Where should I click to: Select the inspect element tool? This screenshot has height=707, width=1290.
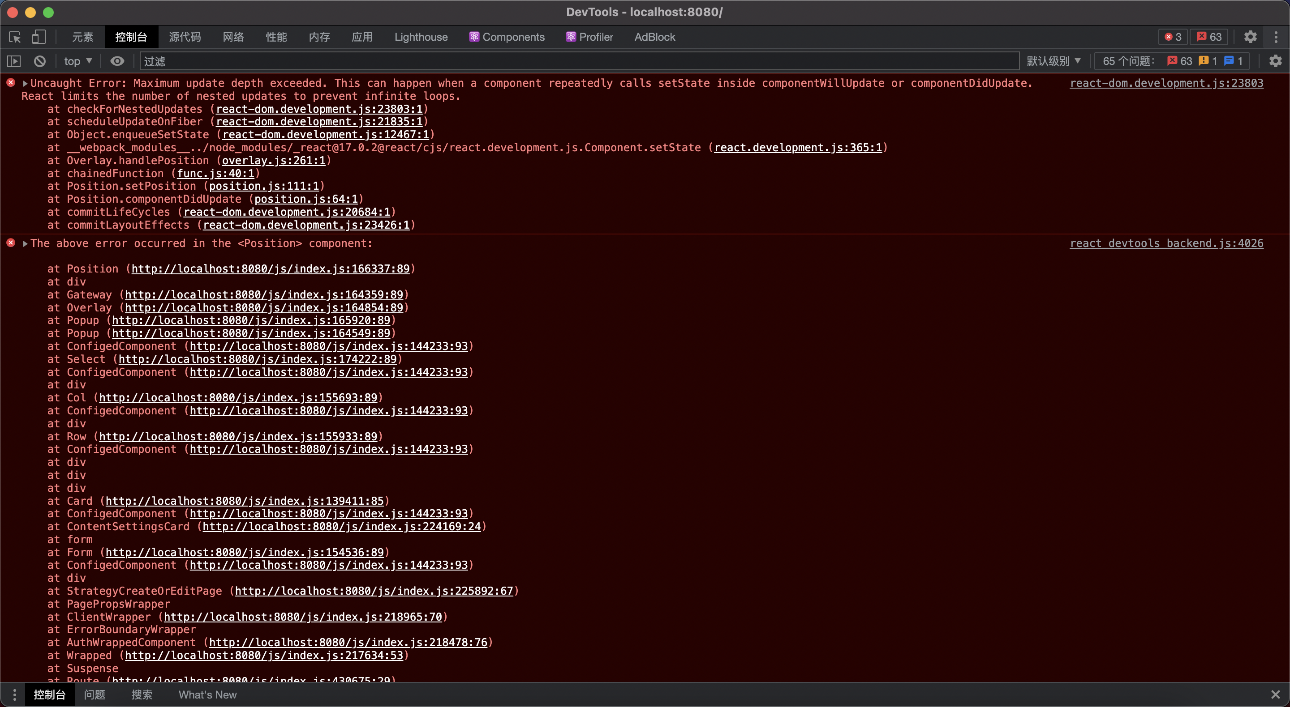click(14, 37)
